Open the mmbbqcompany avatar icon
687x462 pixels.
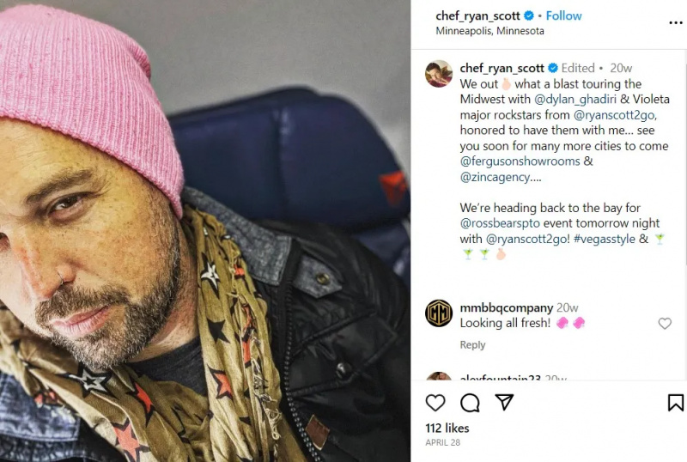pos(439,313)
